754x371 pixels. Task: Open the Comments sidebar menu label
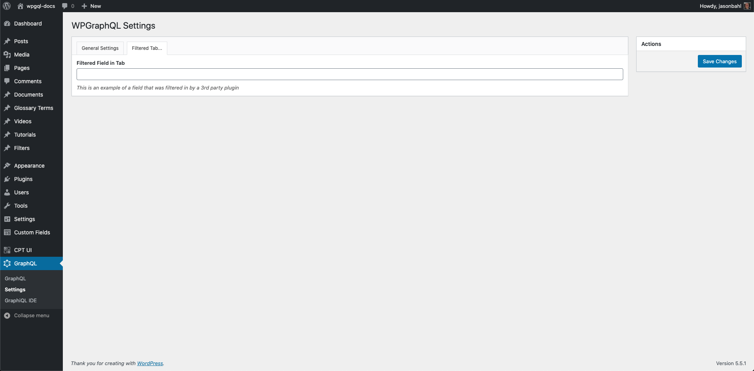pyautogui.click(x=28, y=81)
